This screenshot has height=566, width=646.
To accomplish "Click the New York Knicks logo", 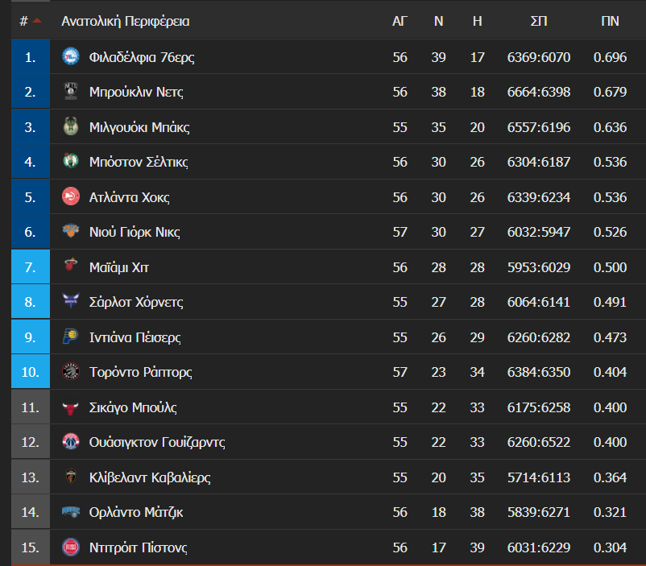I will click(x=70, y=231).
